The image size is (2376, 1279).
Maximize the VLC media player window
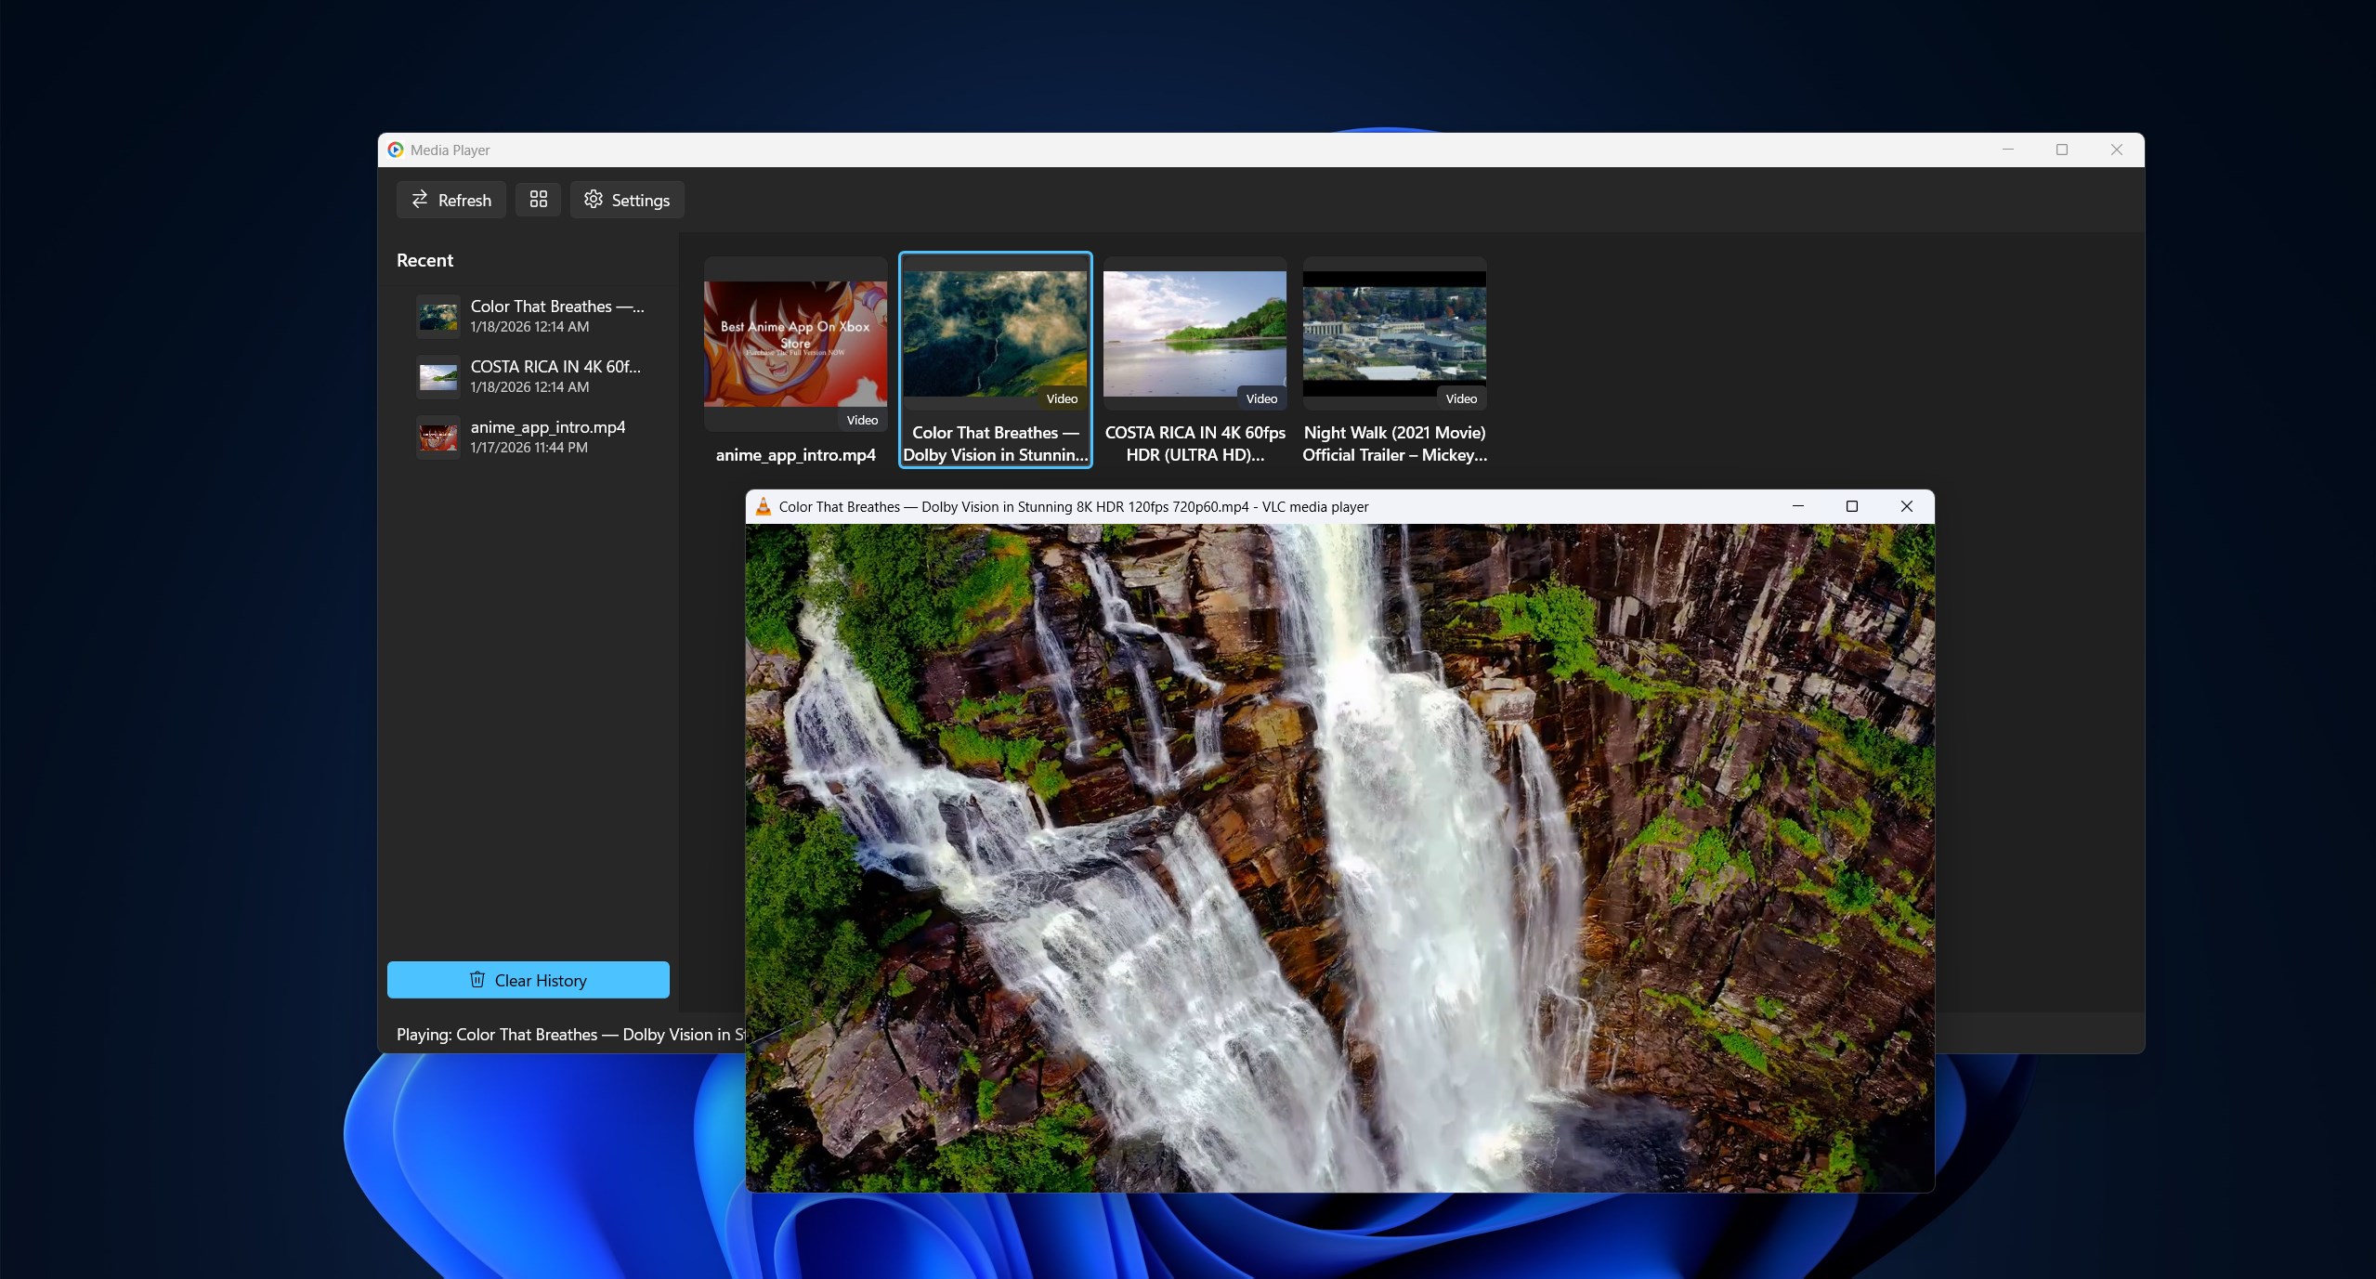[1851, 506]
